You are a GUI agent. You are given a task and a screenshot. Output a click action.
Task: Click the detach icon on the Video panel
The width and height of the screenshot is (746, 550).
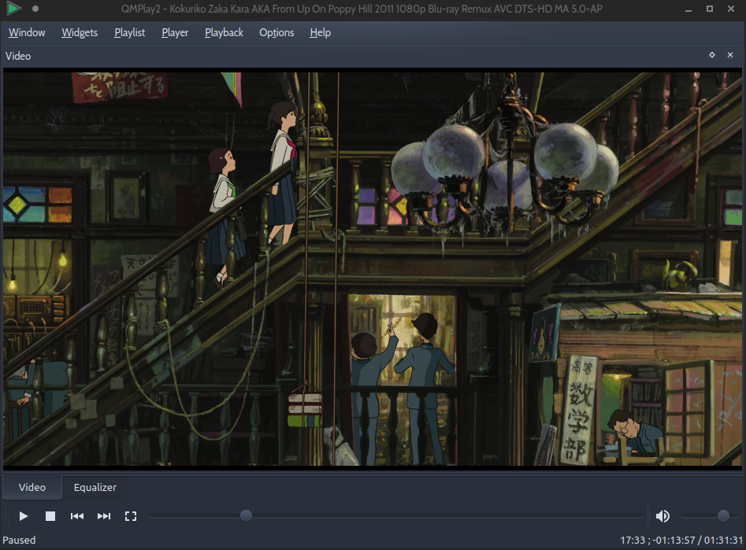[x=711, y=55]
